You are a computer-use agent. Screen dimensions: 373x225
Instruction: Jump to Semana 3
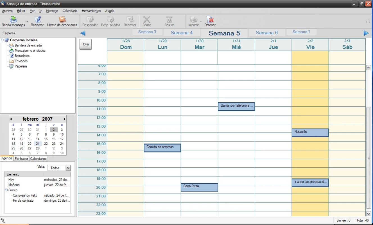(x=147, y=32)
